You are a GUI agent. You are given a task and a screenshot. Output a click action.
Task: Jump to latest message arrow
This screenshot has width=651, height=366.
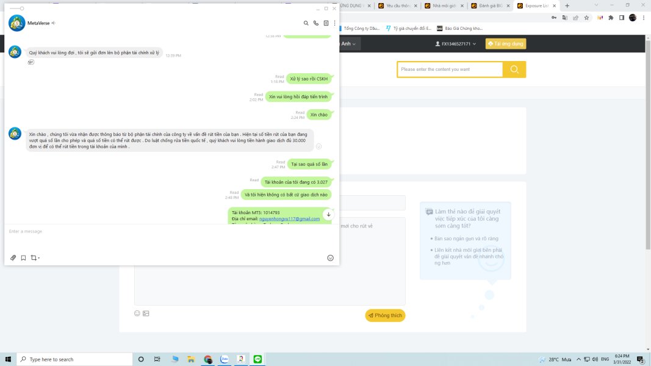coord(328,215)
